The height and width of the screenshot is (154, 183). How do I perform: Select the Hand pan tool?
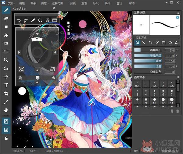6,110
